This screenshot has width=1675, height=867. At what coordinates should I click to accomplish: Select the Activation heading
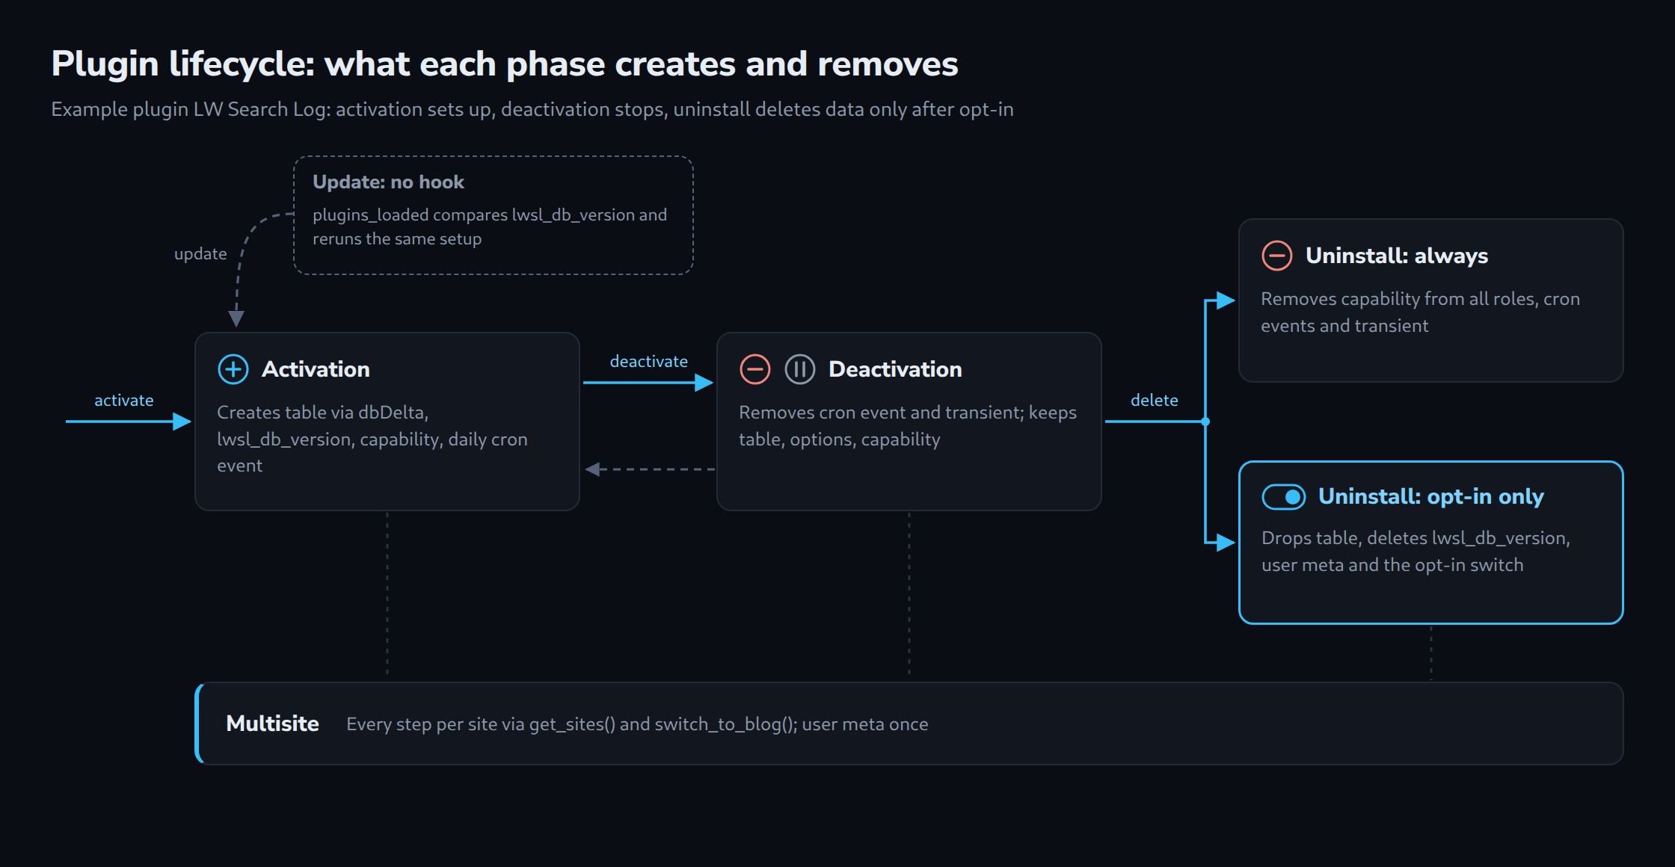316,369
